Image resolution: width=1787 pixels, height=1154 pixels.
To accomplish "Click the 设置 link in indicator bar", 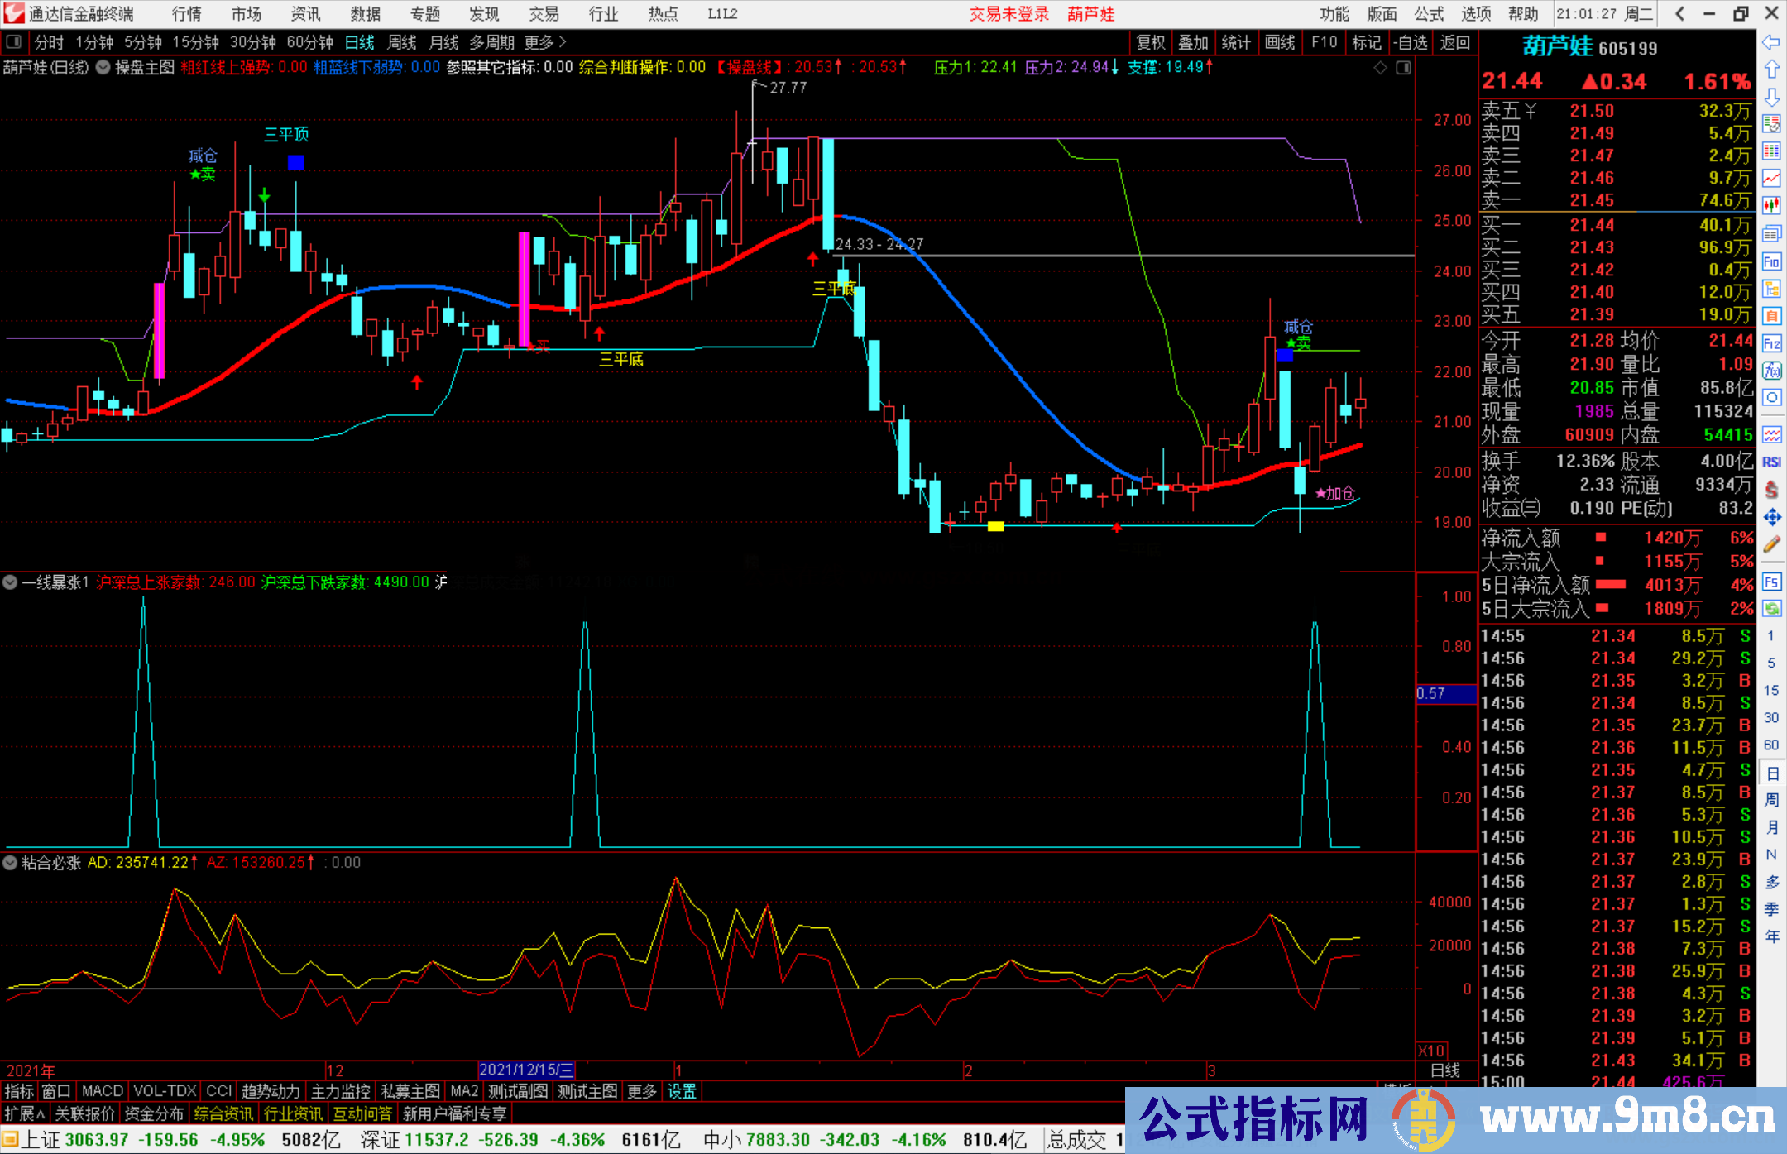I will [682, 1091].
